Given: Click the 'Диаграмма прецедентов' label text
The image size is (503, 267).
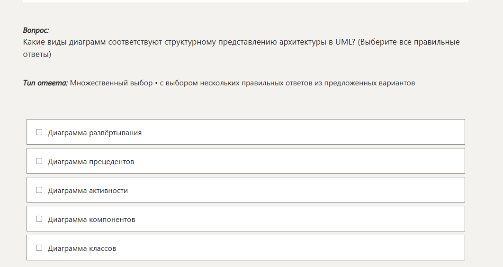Looking at the screenshot, I should click(91, 162).
